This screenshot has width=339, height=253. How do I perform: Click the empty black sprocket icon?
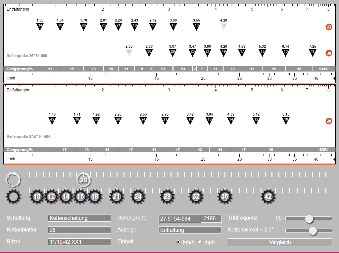point(13,196)
